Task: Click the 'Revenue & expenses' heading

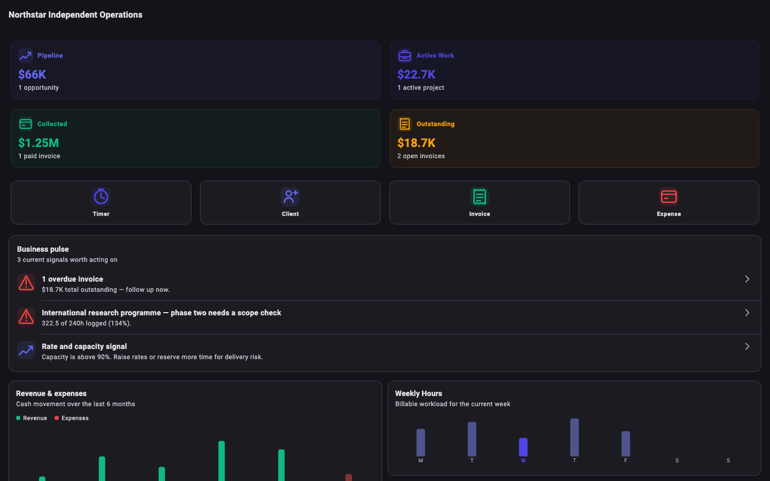Action: click(51, 393)
